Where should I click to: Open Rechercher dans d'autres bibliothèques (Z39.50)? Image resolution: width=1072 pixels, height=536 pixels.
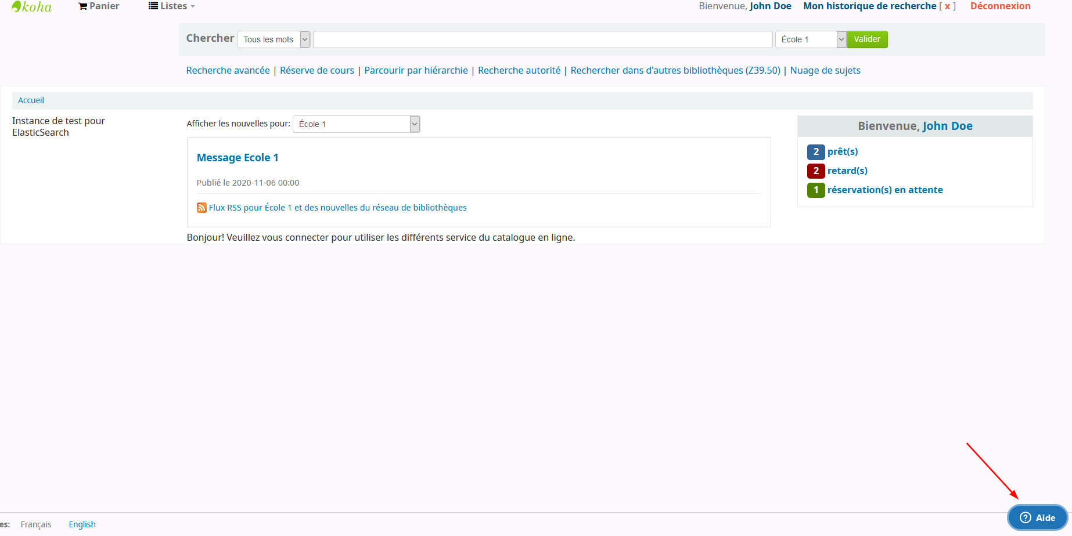tap(675, 70)
